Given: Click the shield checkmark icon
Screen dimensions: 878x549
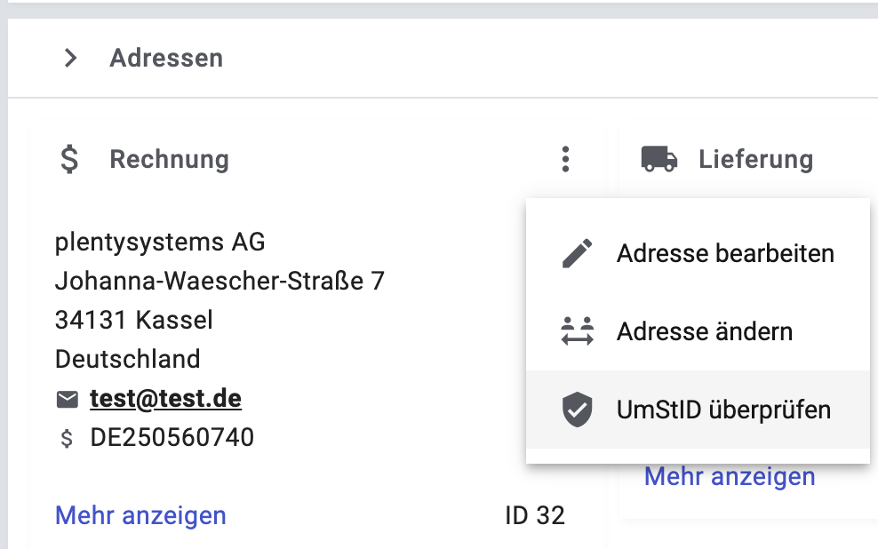Looking at the screenshot, I should [579, 410].
